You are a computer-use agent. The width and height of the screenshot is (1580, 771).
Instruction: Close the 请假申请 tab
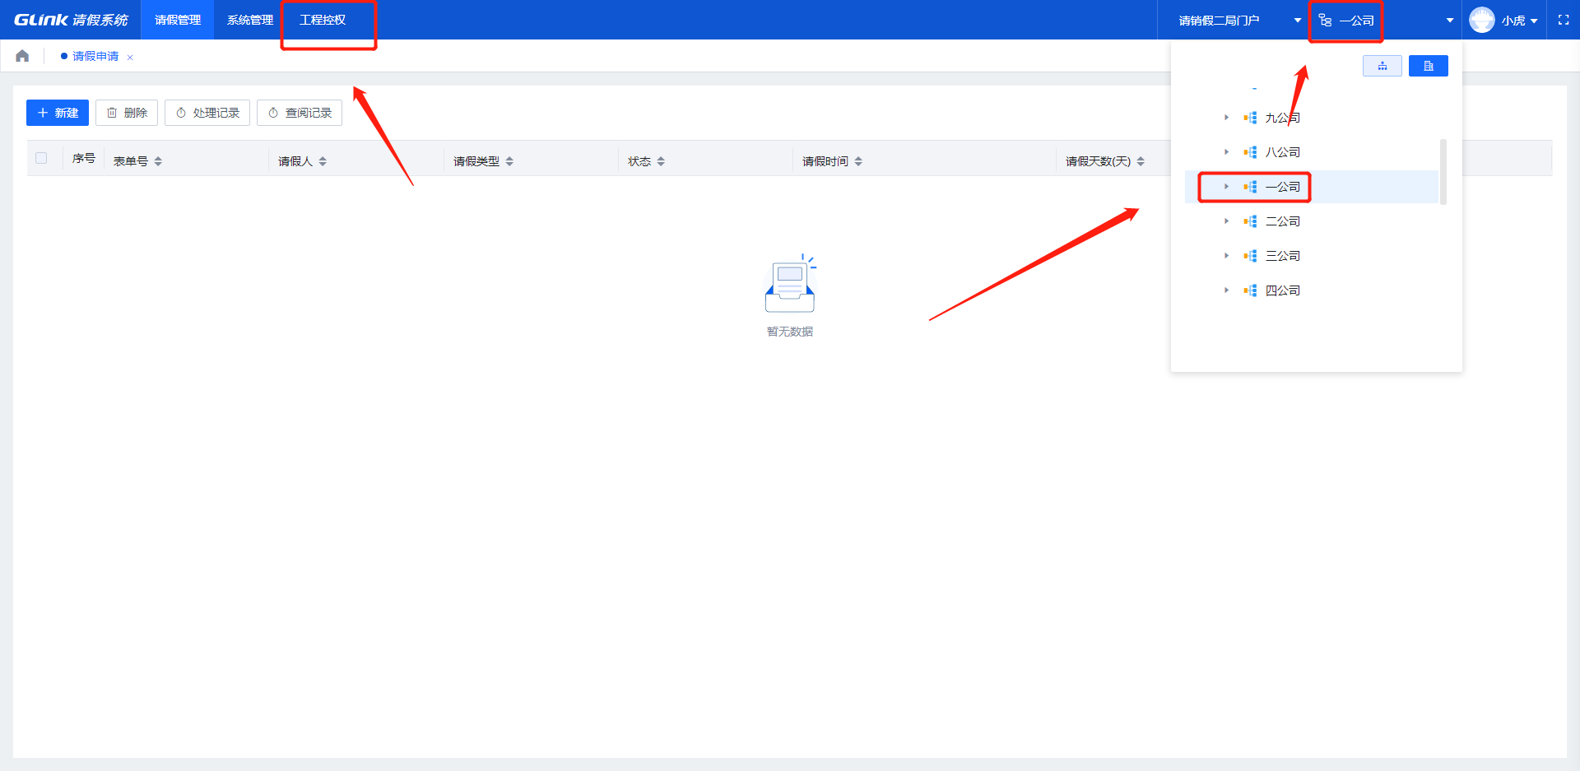point(130,58)
